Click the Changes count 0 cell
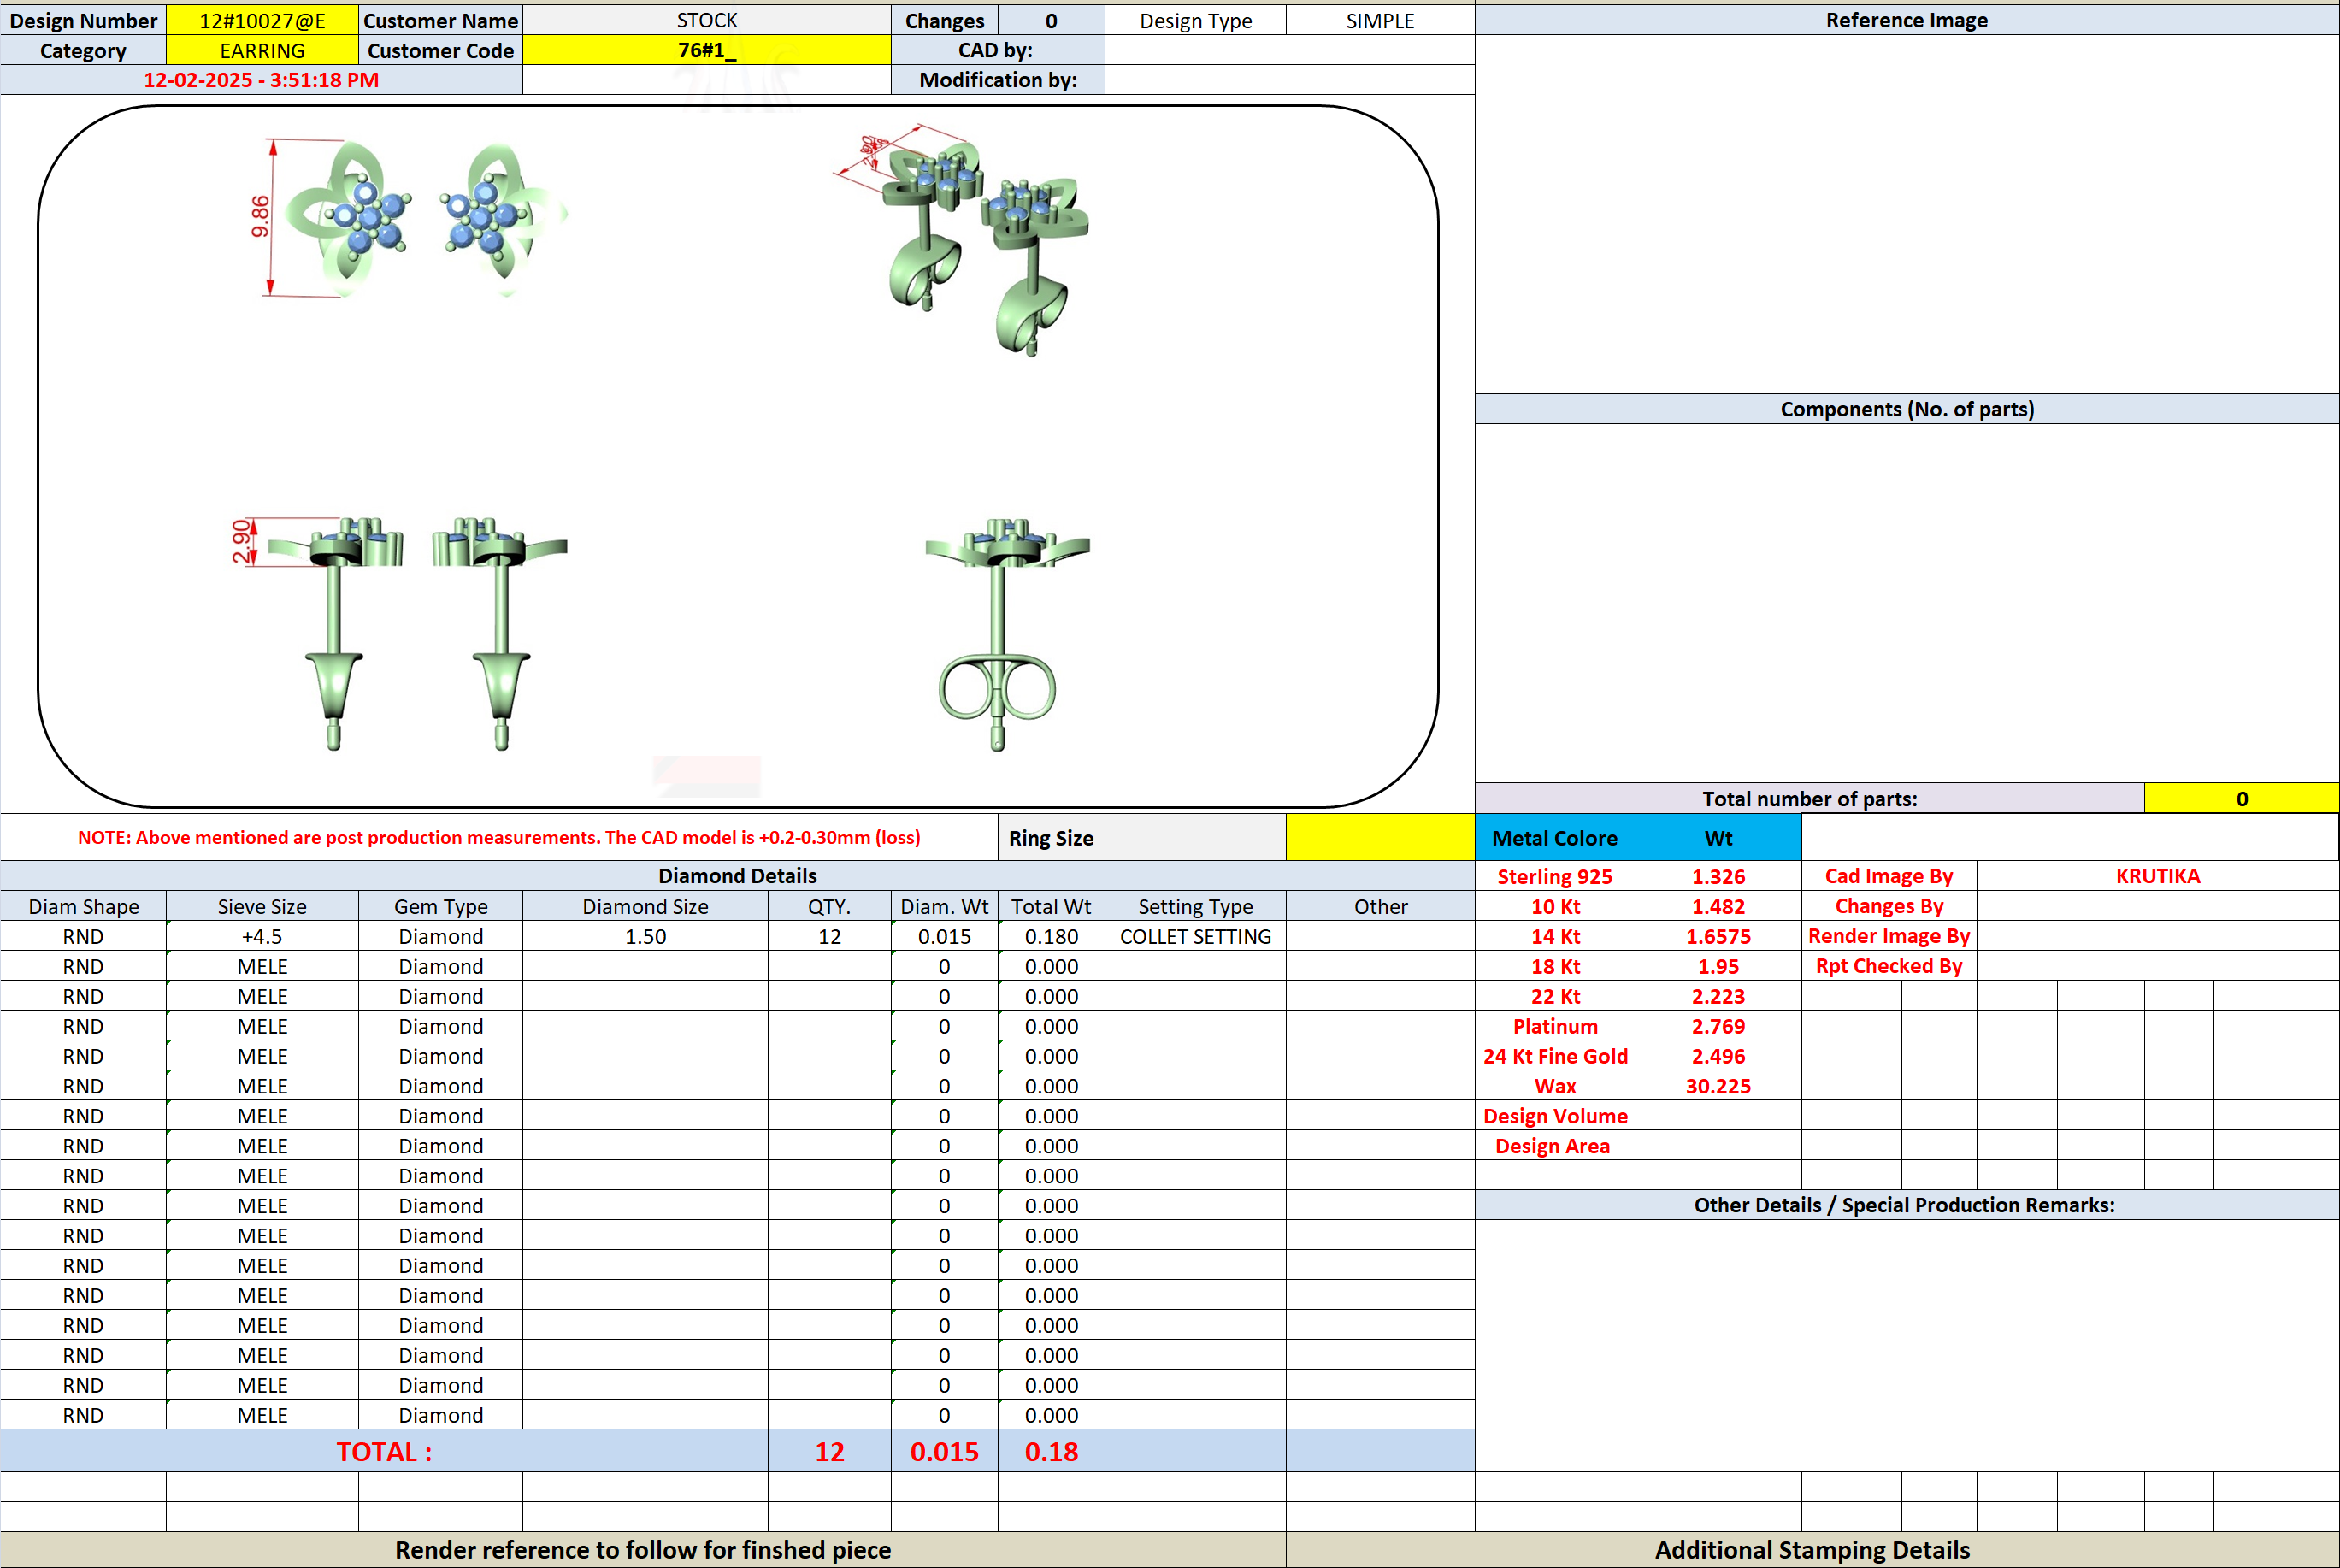2340x1568 pixels. click(x=1051, y=20)
